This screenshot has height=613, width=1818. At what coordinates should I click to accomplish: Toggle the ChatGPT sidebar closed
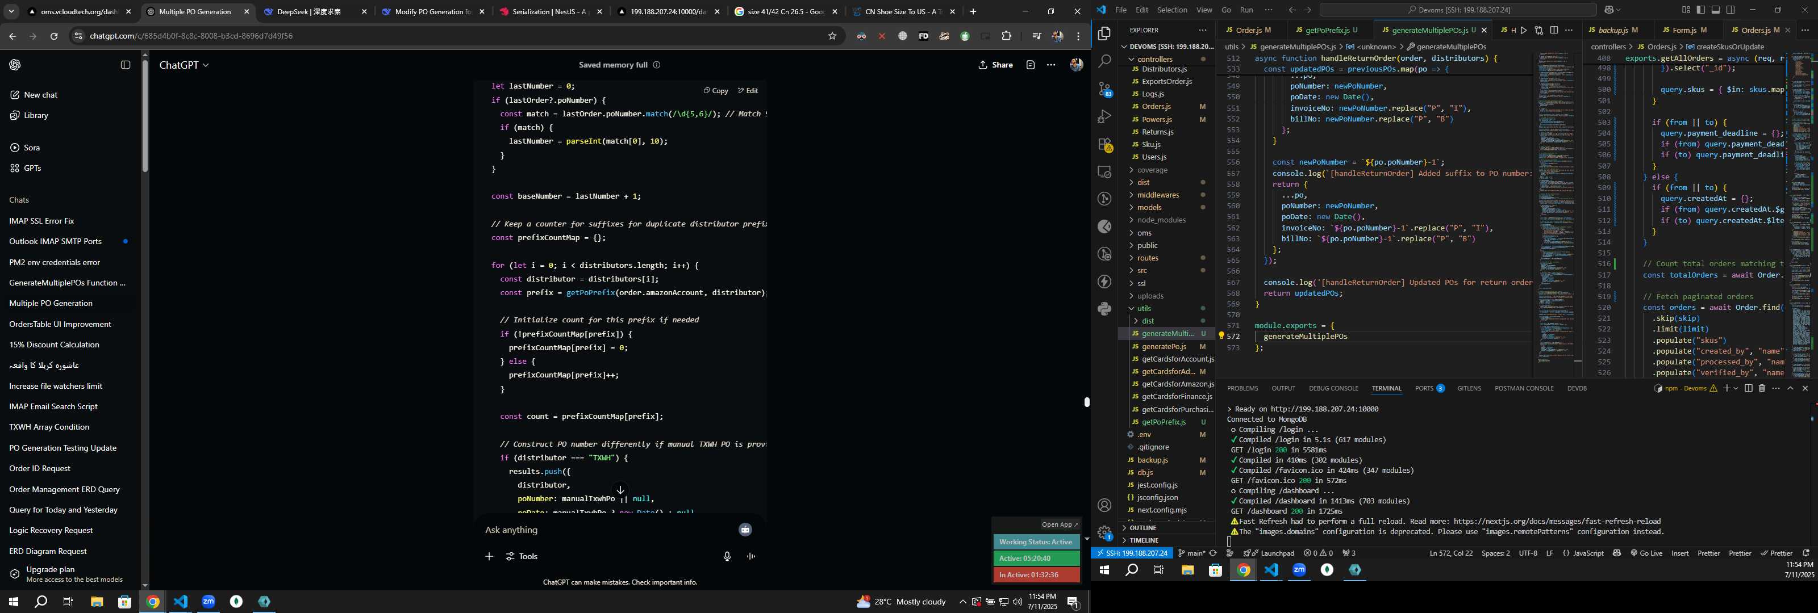[x=126, y=65]
